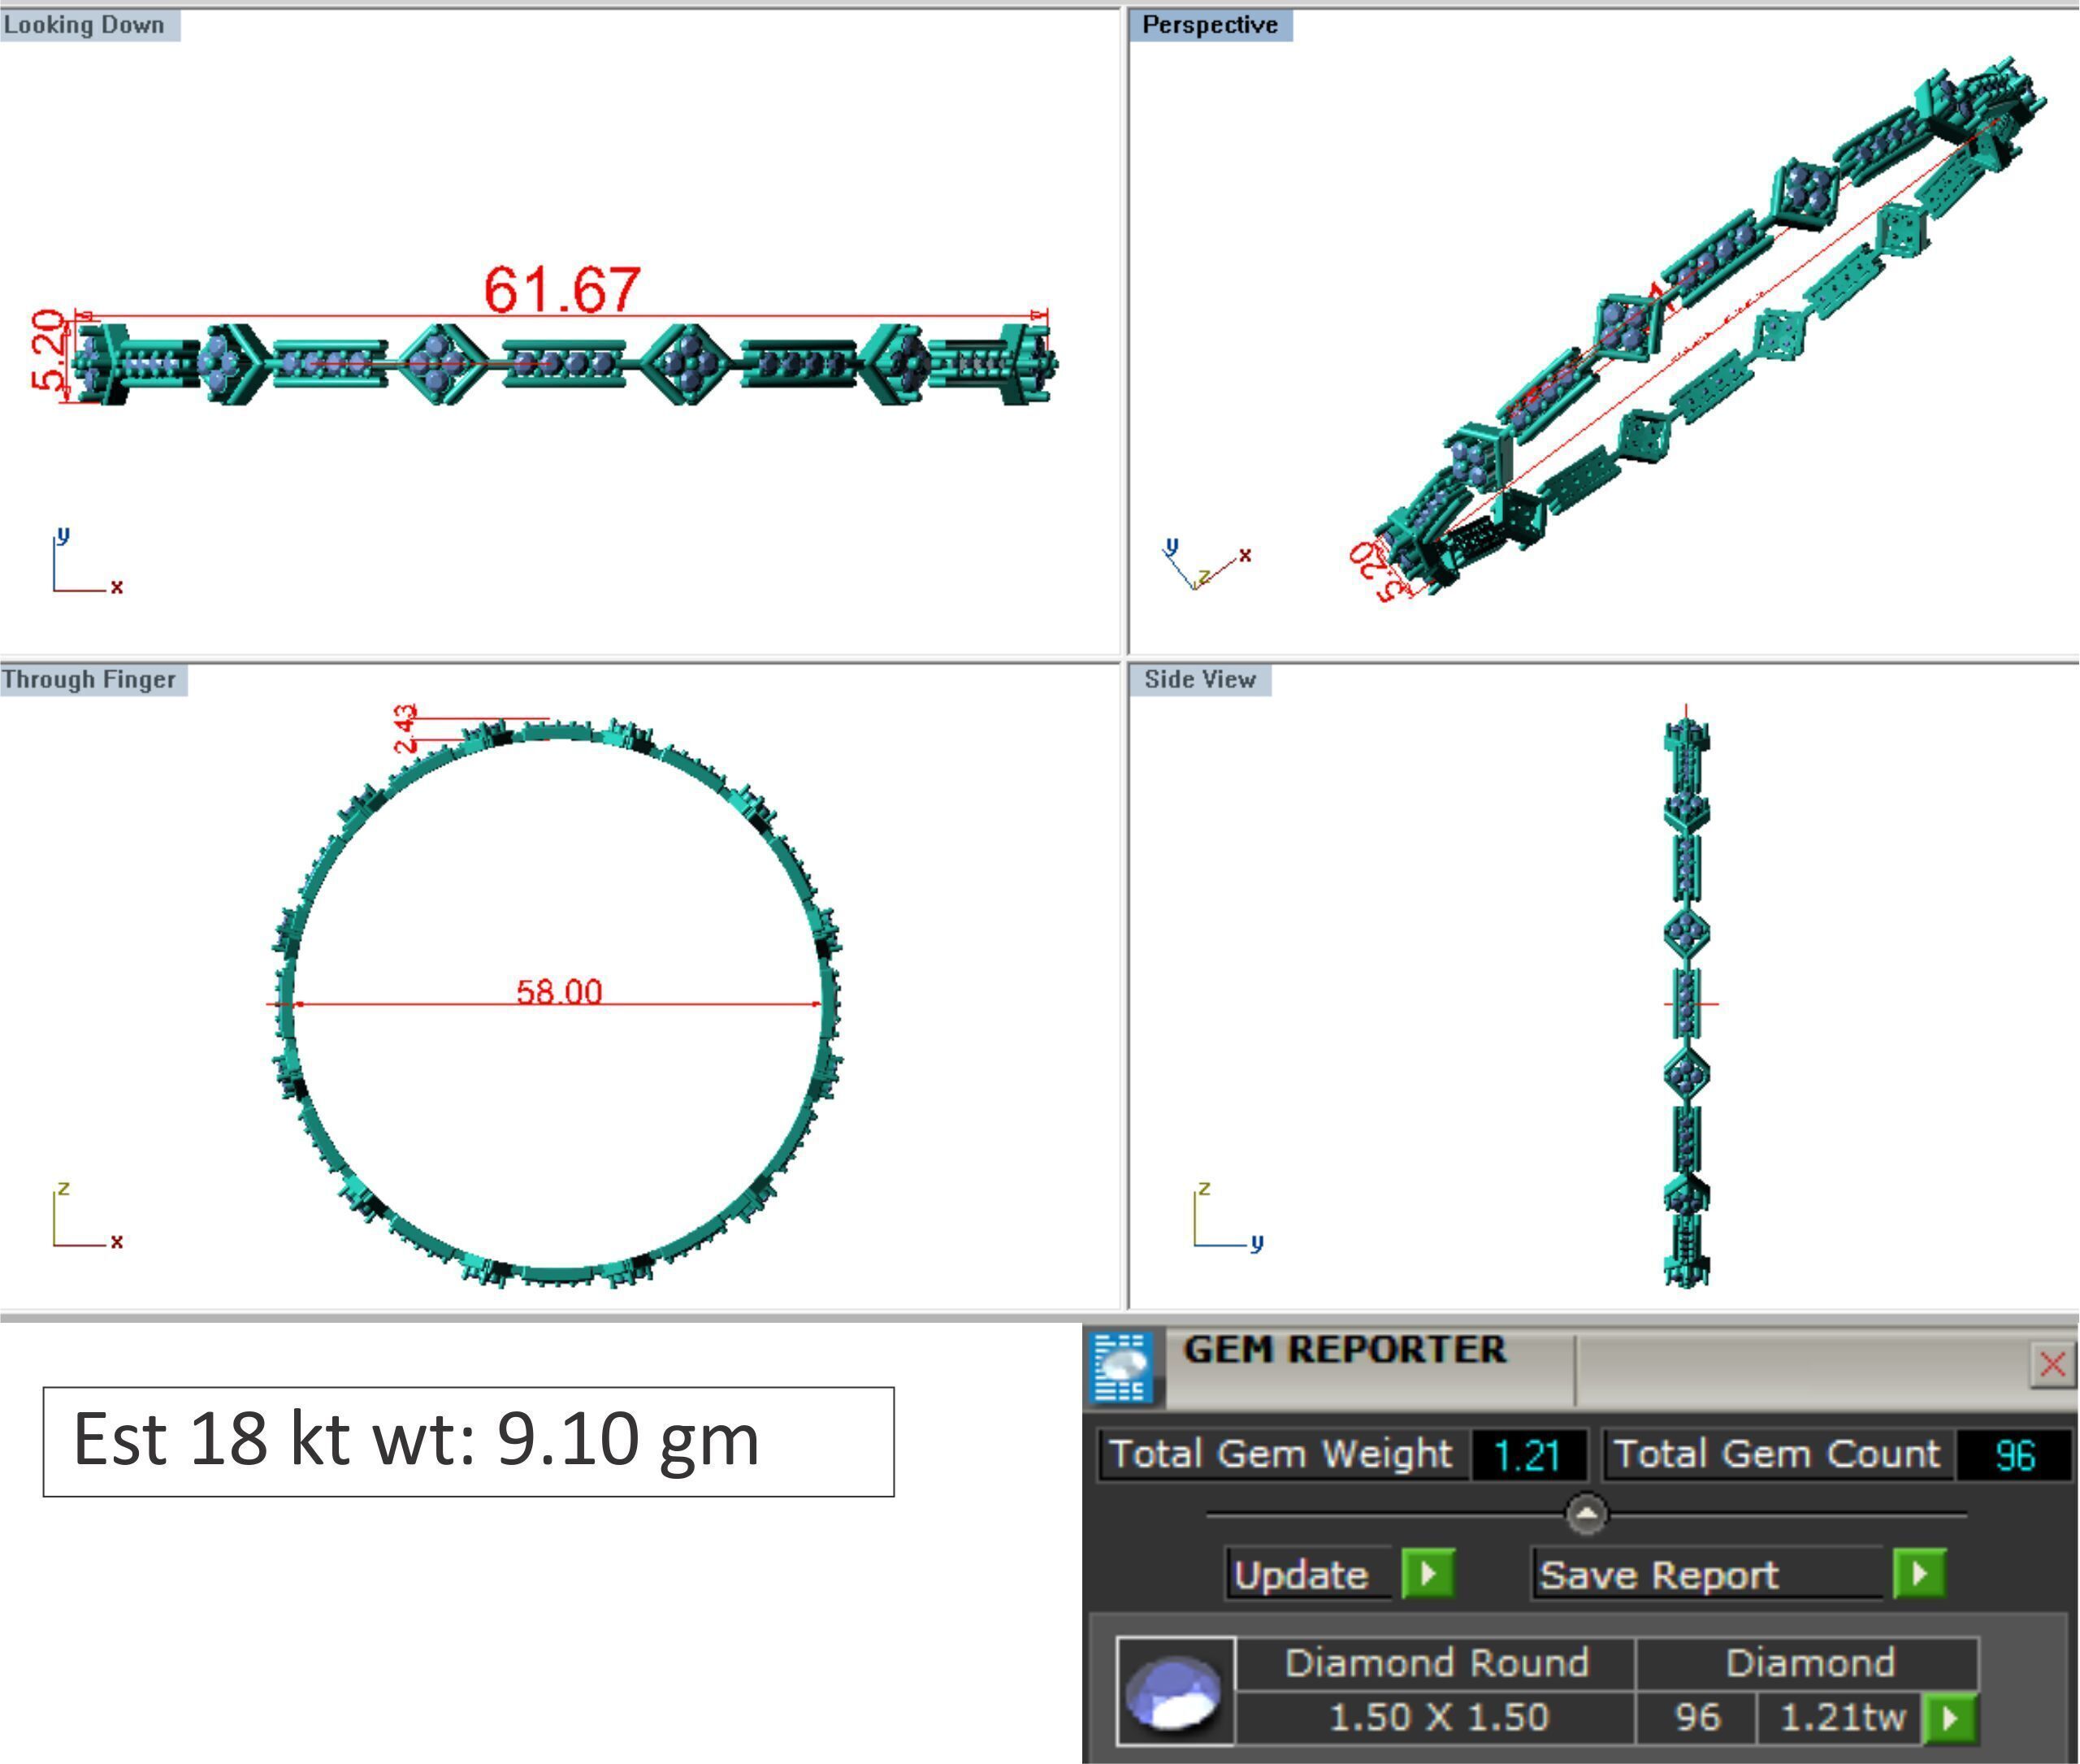Click the Total Gem Count value field
2080x1764 pixels.
2013,1455
